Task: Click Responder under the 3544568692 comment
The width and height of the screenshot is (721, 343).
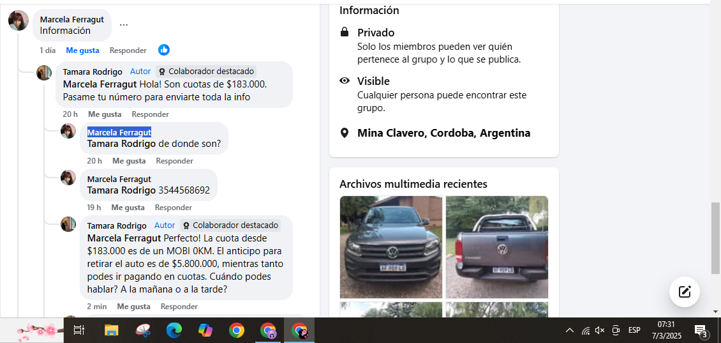Action: (x=174, y=207)
